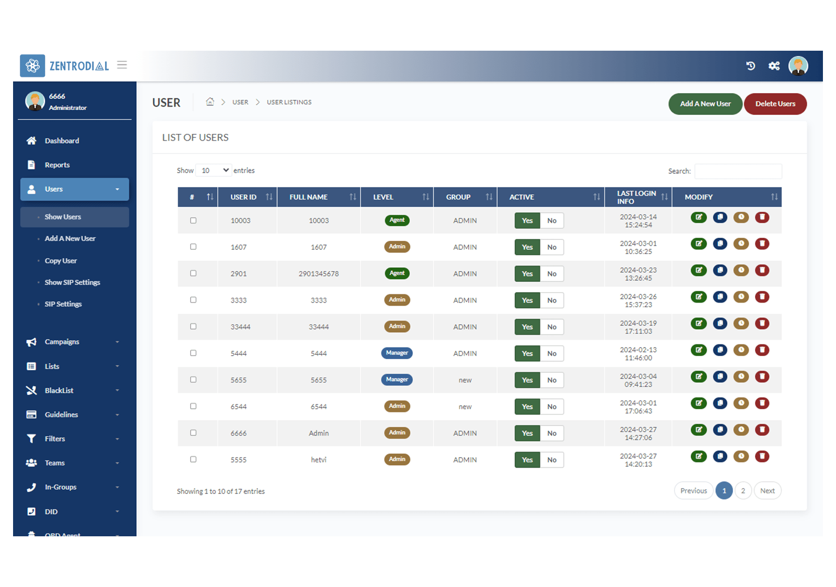Select the checkbox for user 6666 row
The height and width of the screenshot is (587, 836).
click(x=193, y=433)
